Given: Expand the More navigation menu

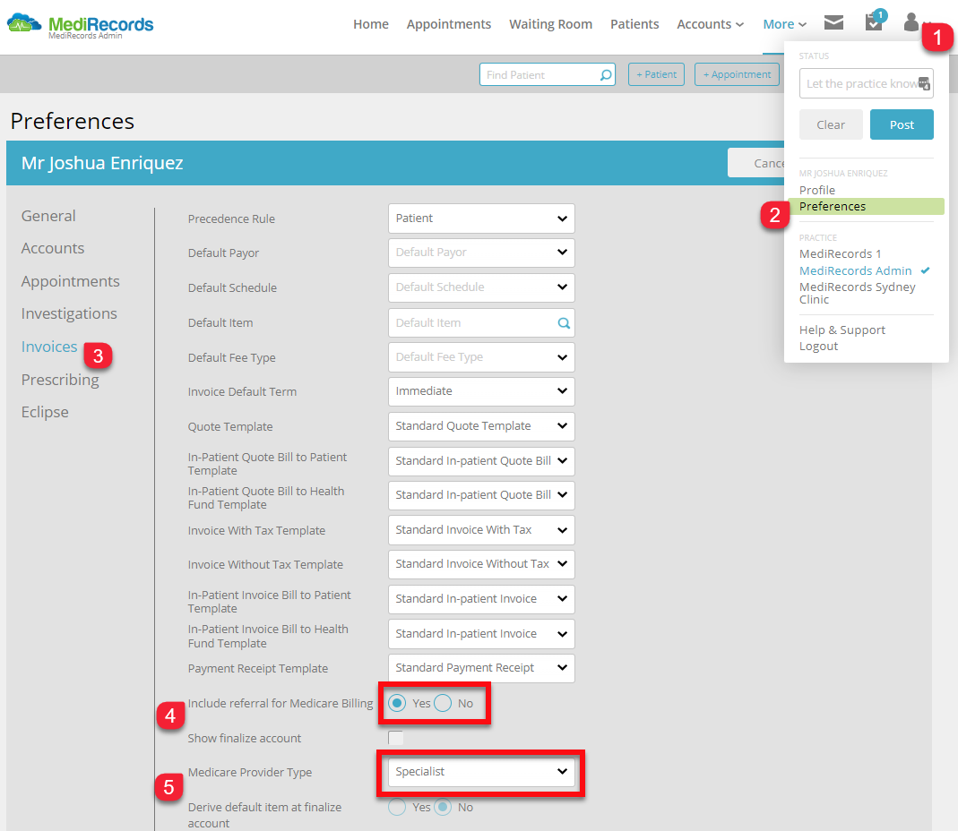Looking at the screenshot, I should (x=784, y=24).
